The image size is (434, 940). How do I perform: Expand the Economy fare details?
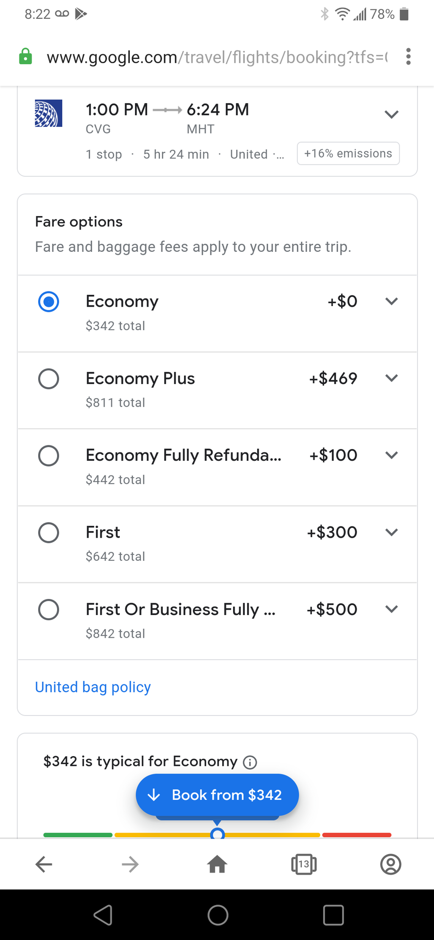click(x=392, y=301)
